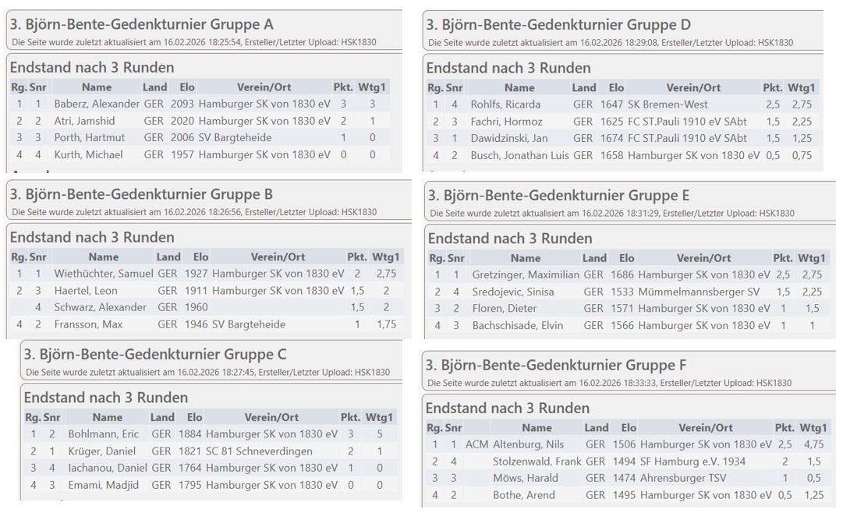The width and height of the screenshot is (850, 513).
Task: Click the name Krüger, Daniel
Action: [101, 451]
